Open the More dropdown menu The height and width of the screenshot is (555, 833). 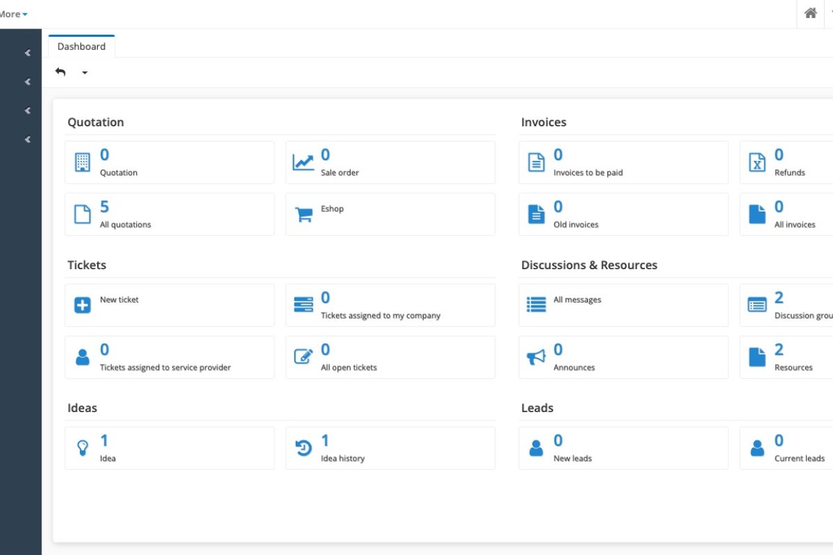tap(14, 14)
